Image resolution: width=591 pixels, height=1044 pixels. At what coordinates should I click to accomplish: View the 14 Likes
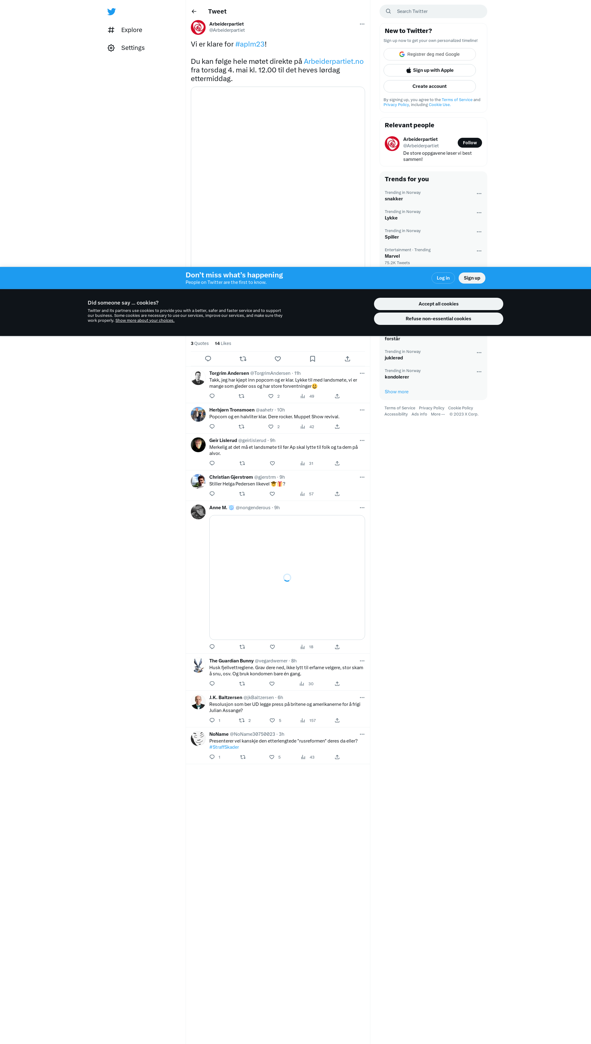pos(223,343)
